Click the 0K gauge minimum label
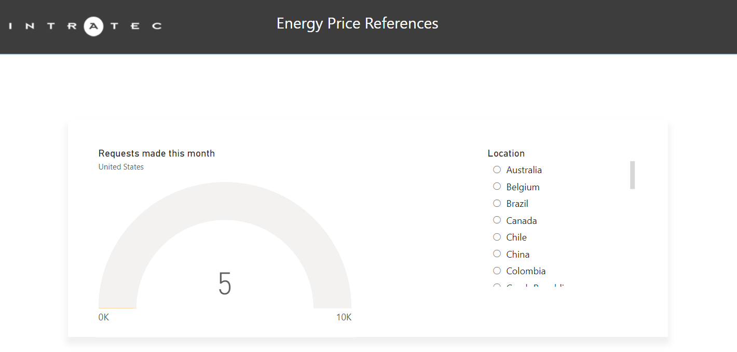 [104, 317]
